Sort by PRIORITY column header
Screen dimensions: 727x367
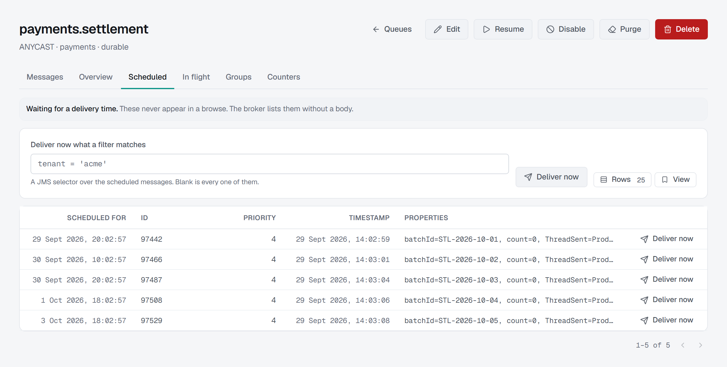pyautogui.click(x=260, y=218)
